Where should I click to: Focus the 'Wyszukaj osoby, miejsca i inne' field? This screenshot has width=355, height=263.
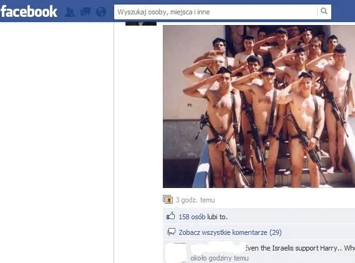pos(215,12)
